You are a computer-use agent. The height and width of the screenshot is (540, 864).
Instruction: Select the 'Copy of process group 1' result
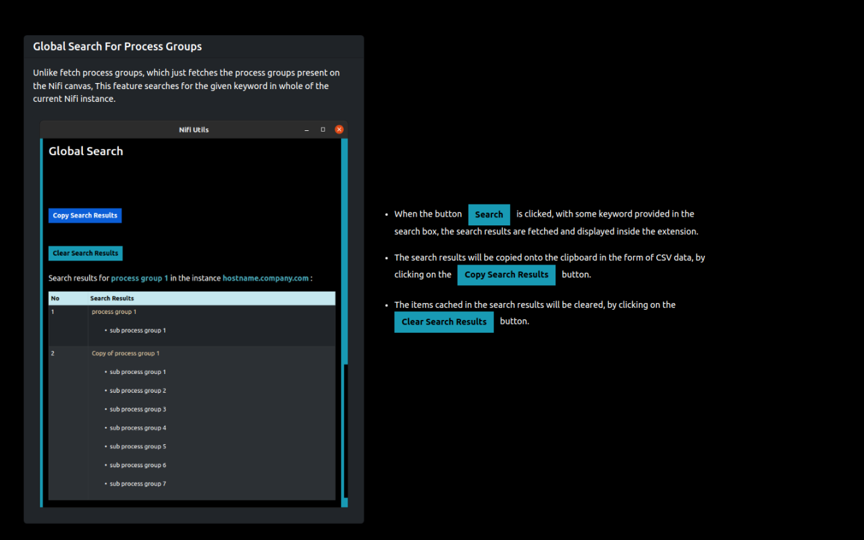(x=126, y=354)
